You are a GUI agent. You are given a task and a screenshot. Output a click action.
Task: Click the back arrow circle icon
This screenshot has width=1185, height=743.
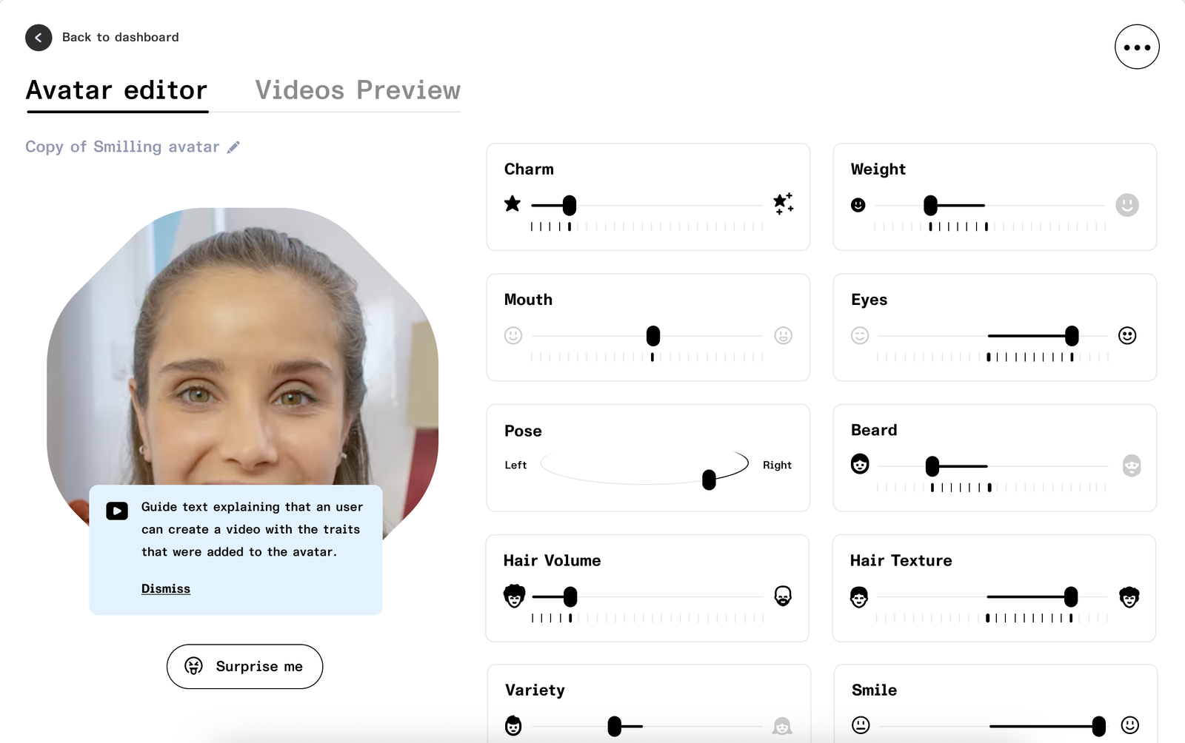[x=39, y=38]
